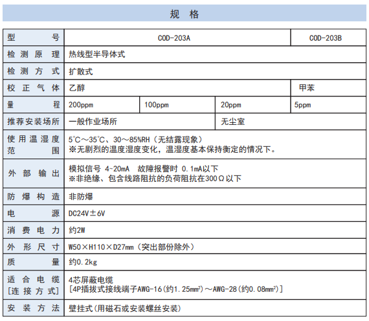The height and width of the screenshot is (321, 369).
Task: Click the 扩散式 detection method cell
Action: point(215,71)
